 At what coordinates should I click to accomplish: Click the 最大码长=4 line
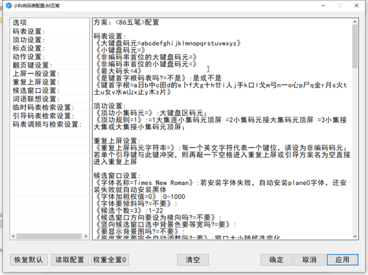pyautogui.click(x=118, y=71)
